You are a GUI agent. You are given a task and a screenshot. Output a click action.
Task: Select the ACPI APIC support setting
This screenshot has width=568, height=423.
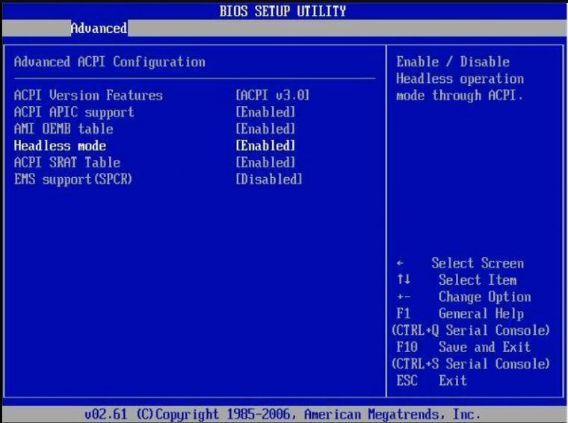(x=74, y=112)
